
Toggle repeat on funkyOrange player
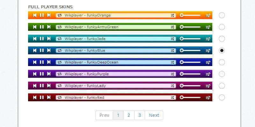pyautogui.click(x=60, y=15)
